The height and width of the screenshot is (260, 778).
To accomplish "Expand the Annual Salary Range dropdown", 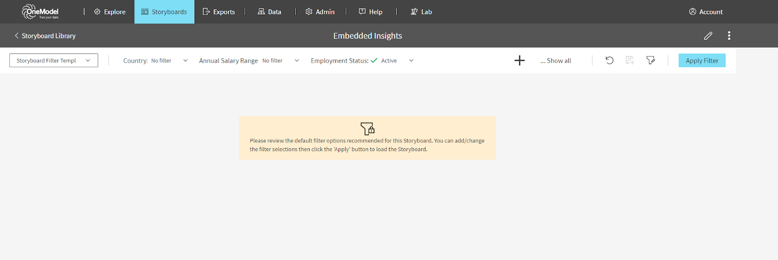I will coord(297,61).
